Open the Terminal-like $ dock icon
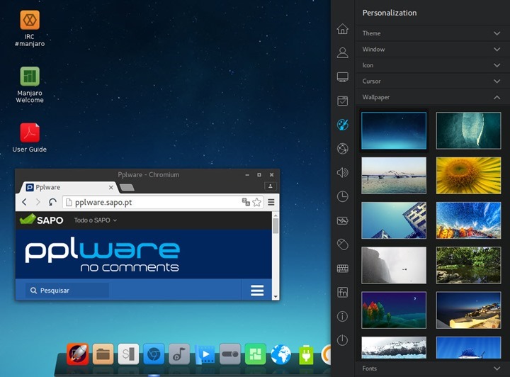The height and width of the screenshot is (377, 510). pyautogui.click(x=128, y=354)
